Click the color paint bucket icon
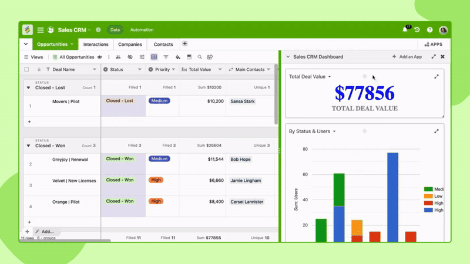This screenshot has height=264, width=470. [x=177, y=57]
